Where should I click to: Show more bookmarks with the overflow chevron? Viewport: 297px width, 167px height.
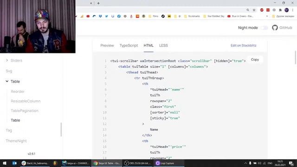tap(267, 16)
